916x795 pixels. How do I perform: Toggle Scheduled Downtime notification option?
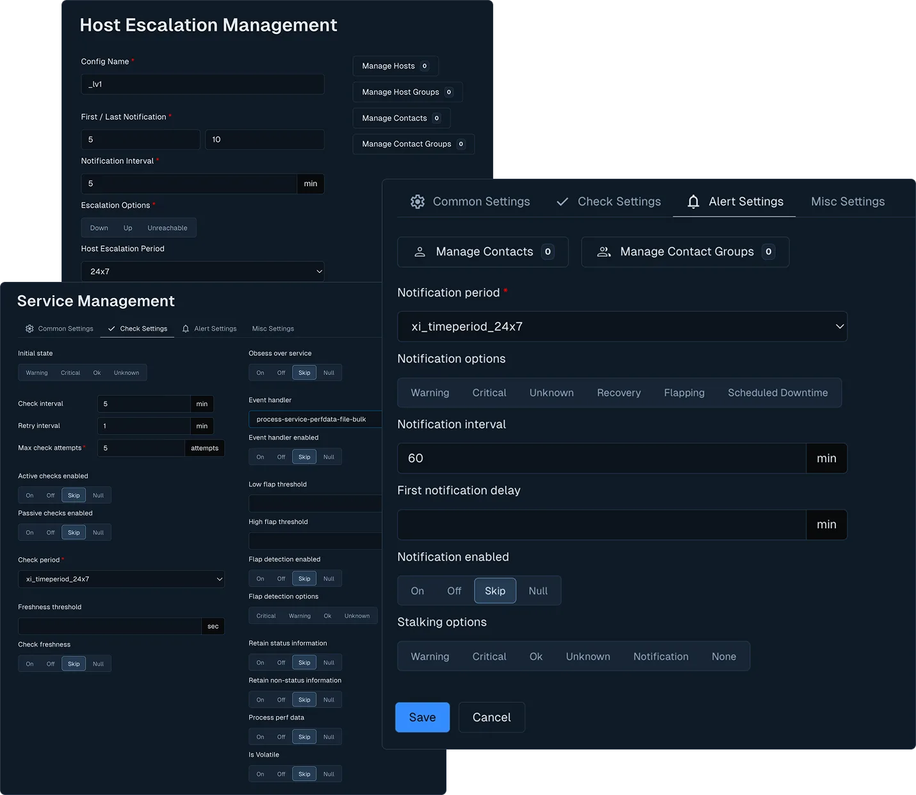pyautogui.click(x=778, y=393)
